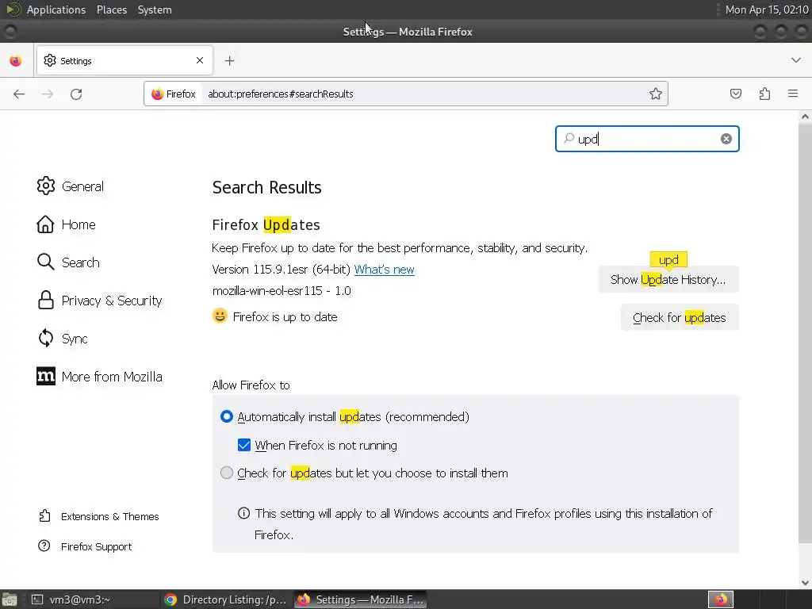Screen dimensions: 812x609
Task: Click Show Update History button
Action: click(x=668, y=280)
